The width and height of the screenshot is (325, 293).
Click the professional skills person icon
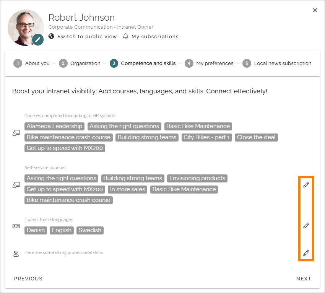tap(16, 254)
